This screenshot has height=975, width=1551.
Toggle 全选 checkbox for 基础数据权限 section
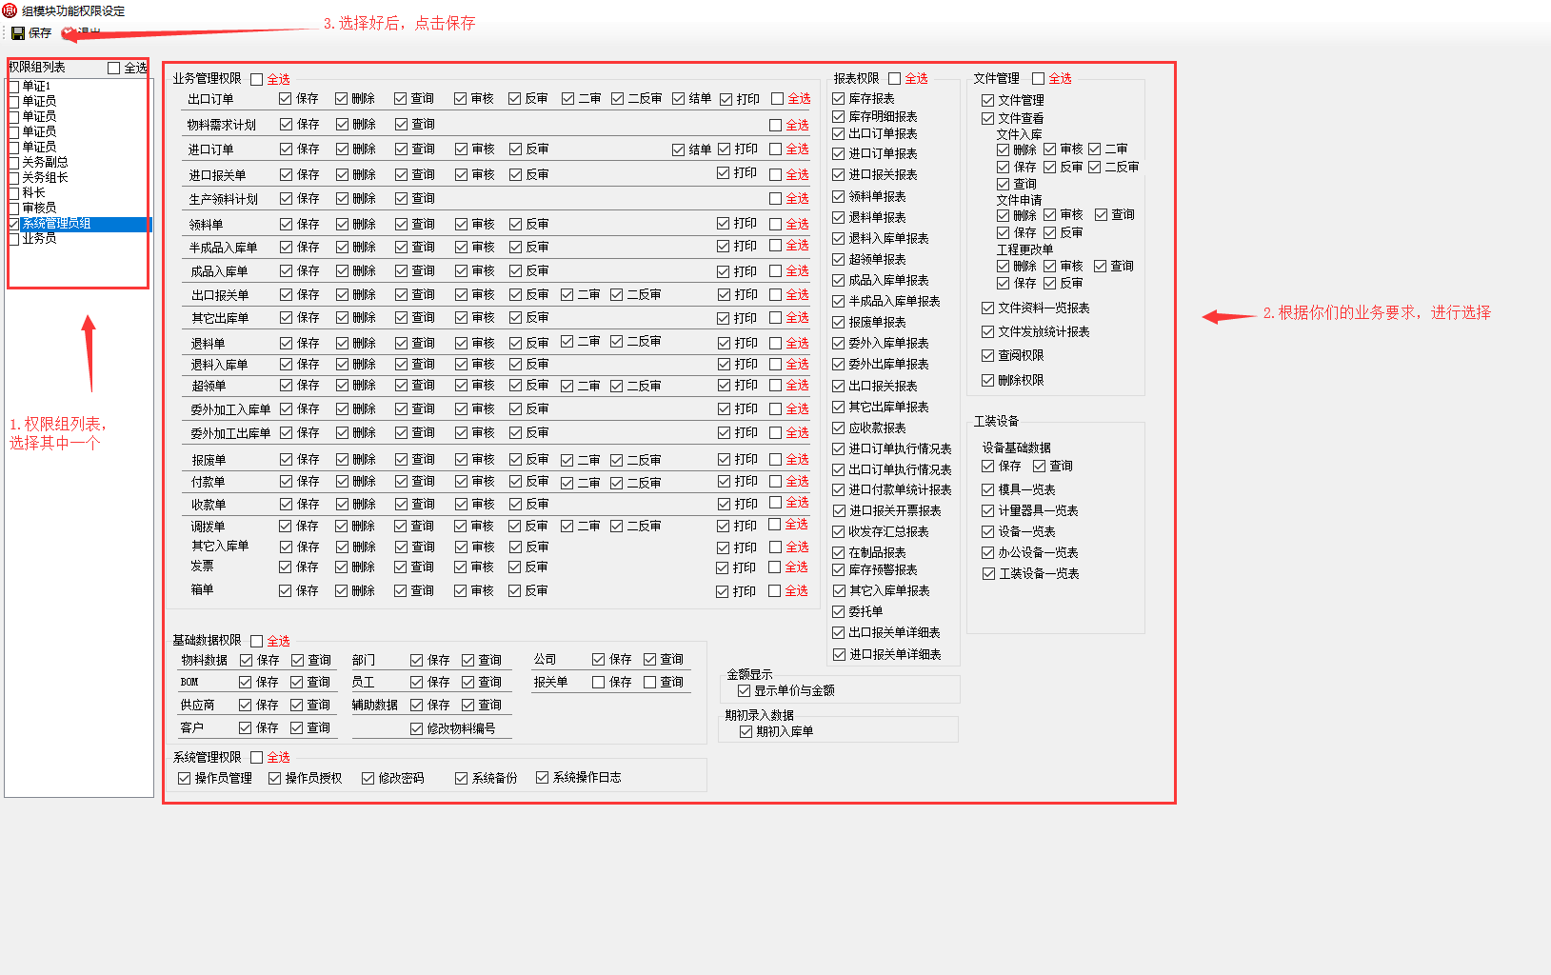point(256,641)
